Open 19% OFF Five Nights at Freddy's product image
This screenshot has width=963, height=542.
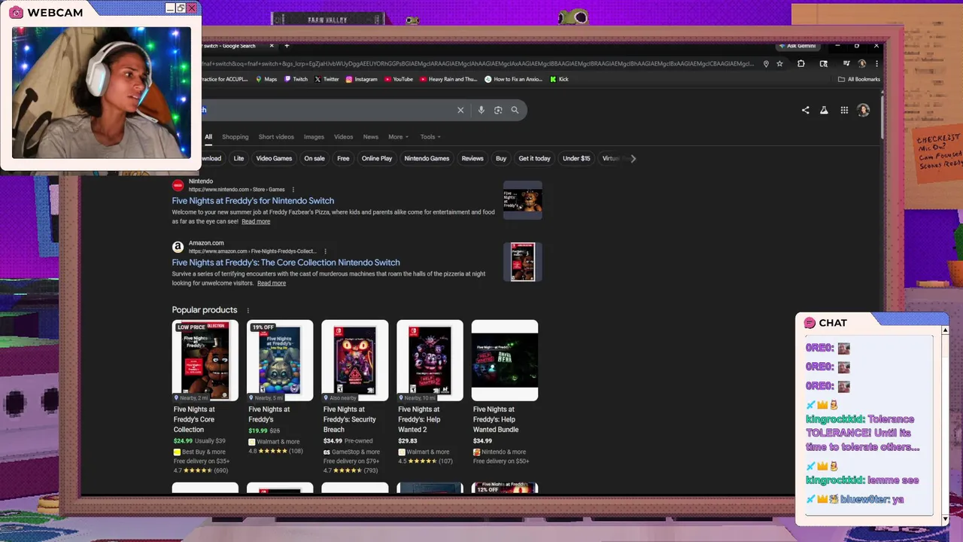tap(280, 361)
